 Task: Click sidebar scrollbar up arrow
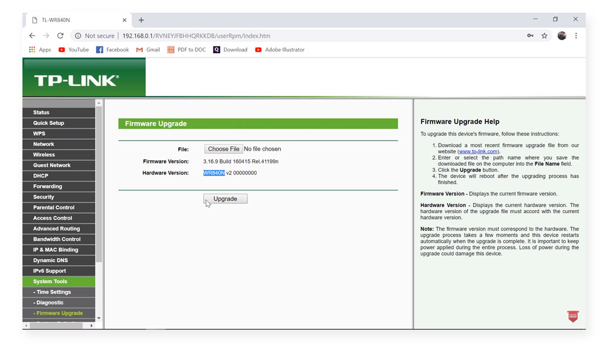point(99,103)
